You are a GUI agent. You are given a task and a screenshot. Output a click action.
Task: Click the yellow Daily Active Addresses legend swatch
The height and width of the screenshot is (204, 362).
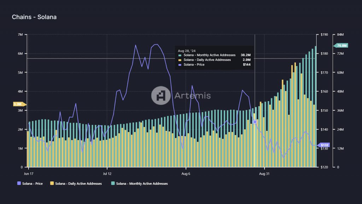click(52, 183)
